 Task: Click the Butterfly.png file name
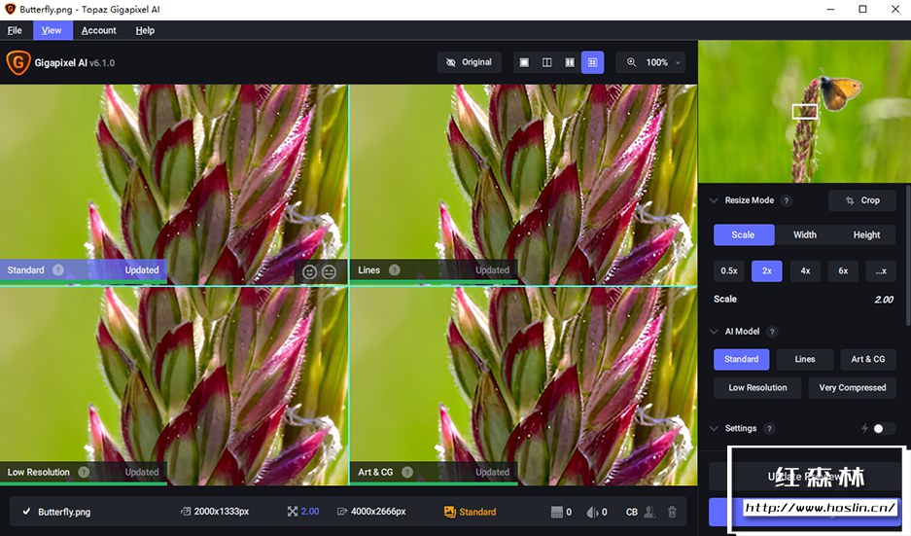(x=64, y=512)
